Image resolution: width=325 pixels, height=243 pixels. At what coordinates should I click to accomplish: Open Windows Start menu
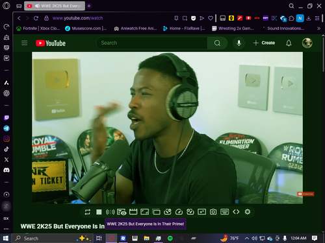(x=5, y=238)
